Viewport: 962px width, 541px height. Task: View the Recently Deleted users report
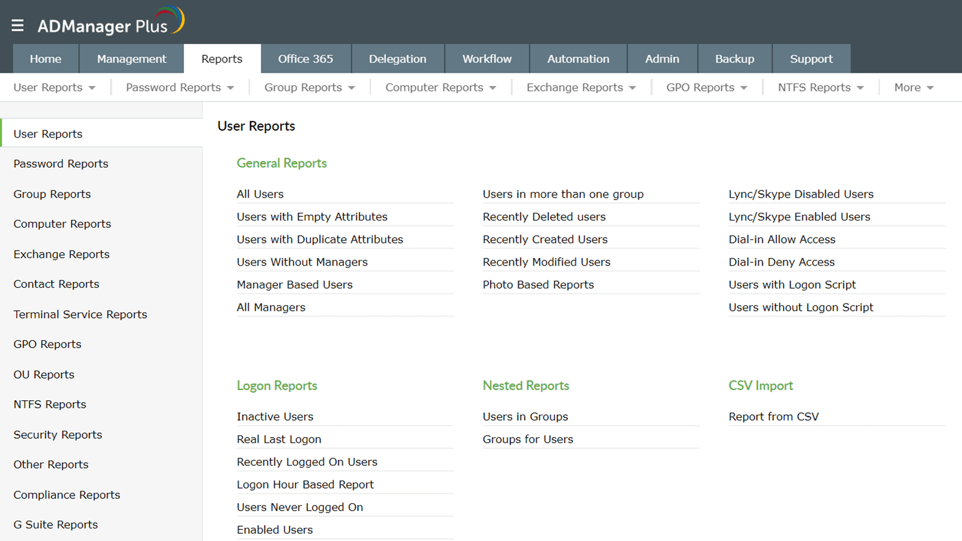tap(544, 217)
